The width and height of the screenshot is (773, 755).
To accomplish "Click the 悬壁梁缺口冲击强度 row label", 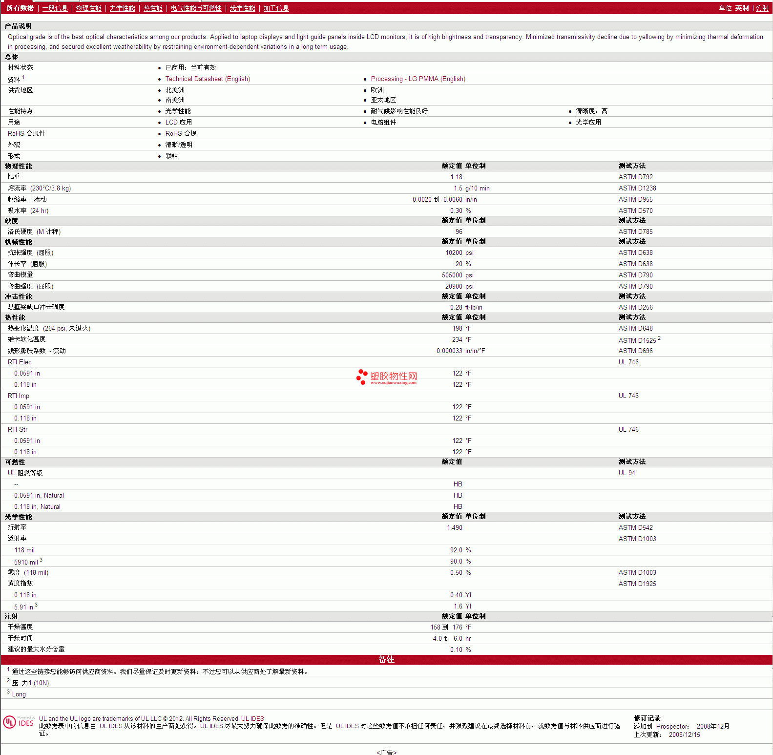I will tap(36, 307).
